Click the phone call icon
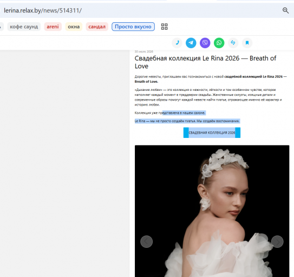Viewport: 294px width, 277px height. tap(177, 43)
